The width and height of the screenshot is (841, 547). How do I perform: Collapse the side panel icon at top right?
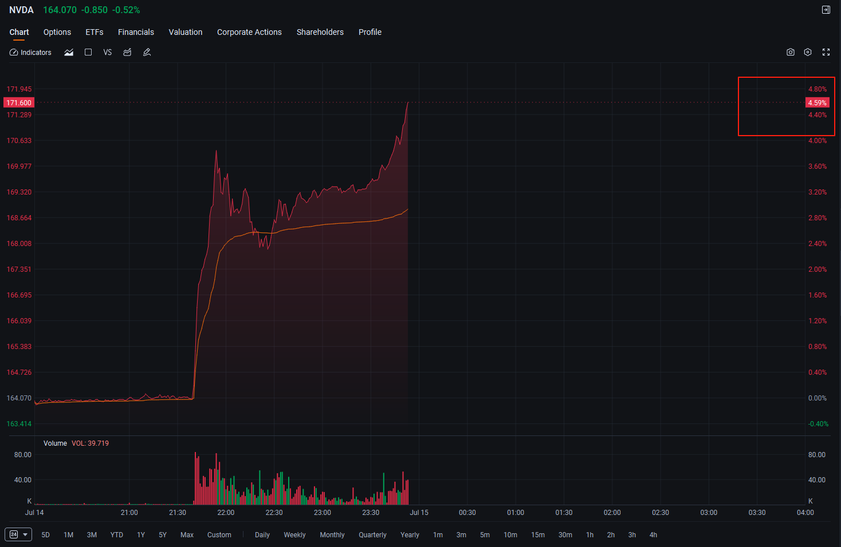[826, 10]
